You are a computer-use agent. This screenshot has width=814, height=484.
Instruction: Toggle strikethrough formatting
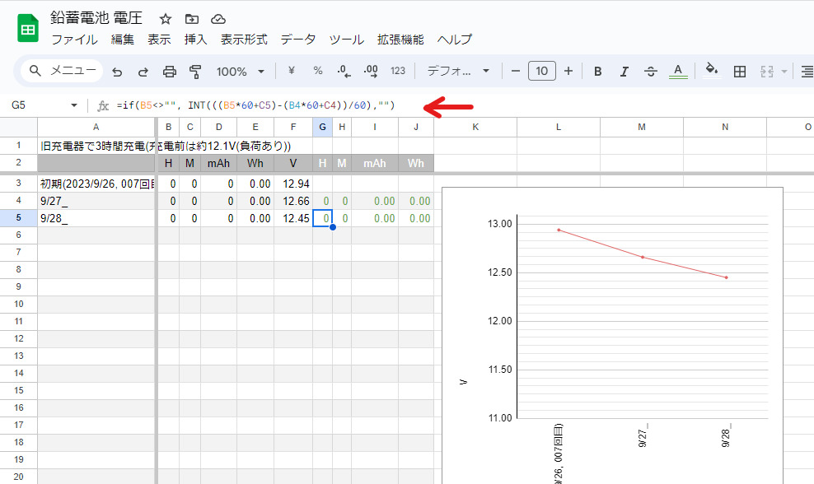click(x=650, y=72)
